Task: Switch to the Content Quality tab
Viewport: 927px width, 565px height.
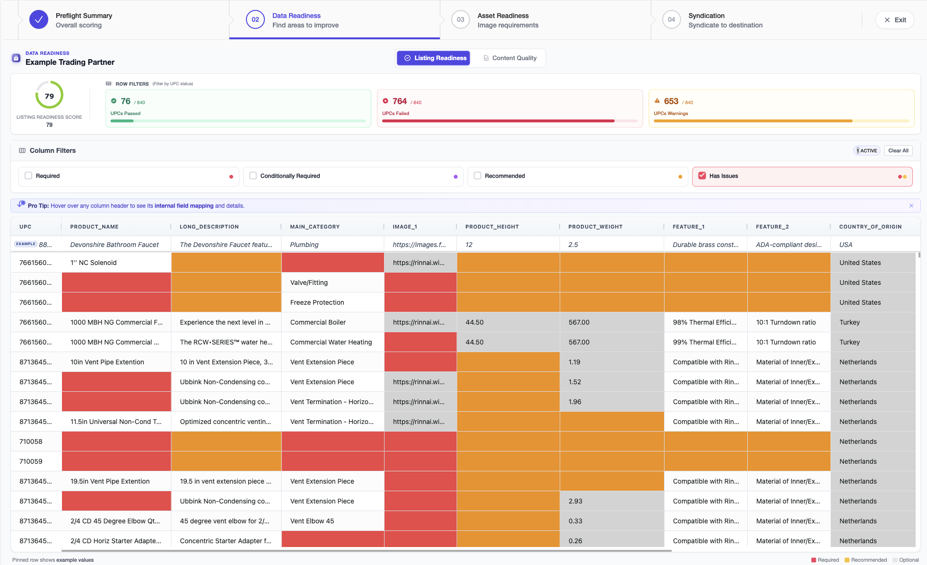Action: (x=510, y=58)
